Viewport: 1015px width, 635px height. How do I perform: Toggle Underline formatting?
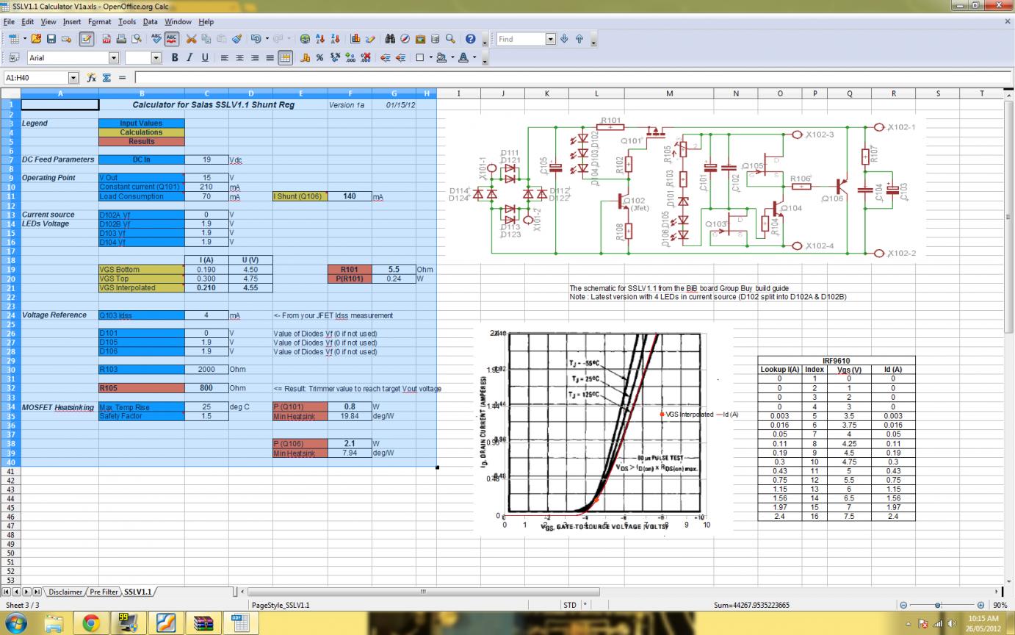point(204,57)
